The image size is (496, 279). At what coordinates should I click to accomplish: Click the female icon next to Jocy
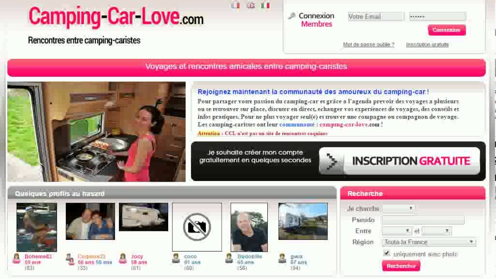pyautogui.click(x=123, y=258)
